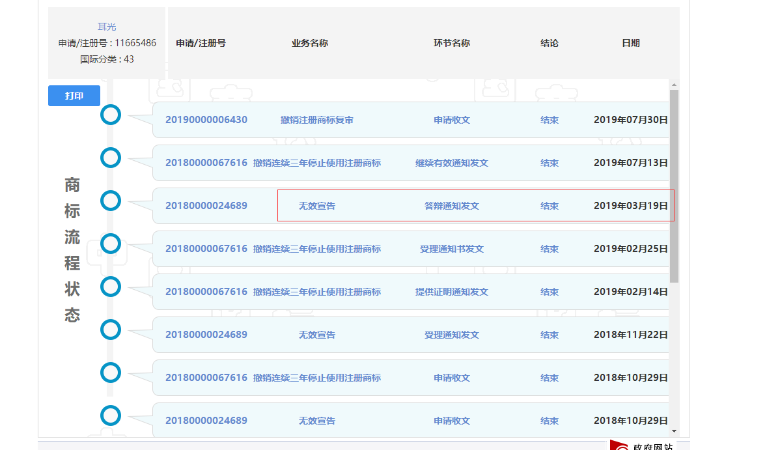Screen dimensions: 780x450
Task: Select the timeline circle beside the 2019年07月13日 row
Action: (x=111, y=158)
